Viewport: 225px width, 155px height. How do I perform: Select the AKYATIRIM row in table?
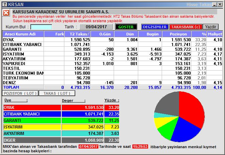(112, 59)
